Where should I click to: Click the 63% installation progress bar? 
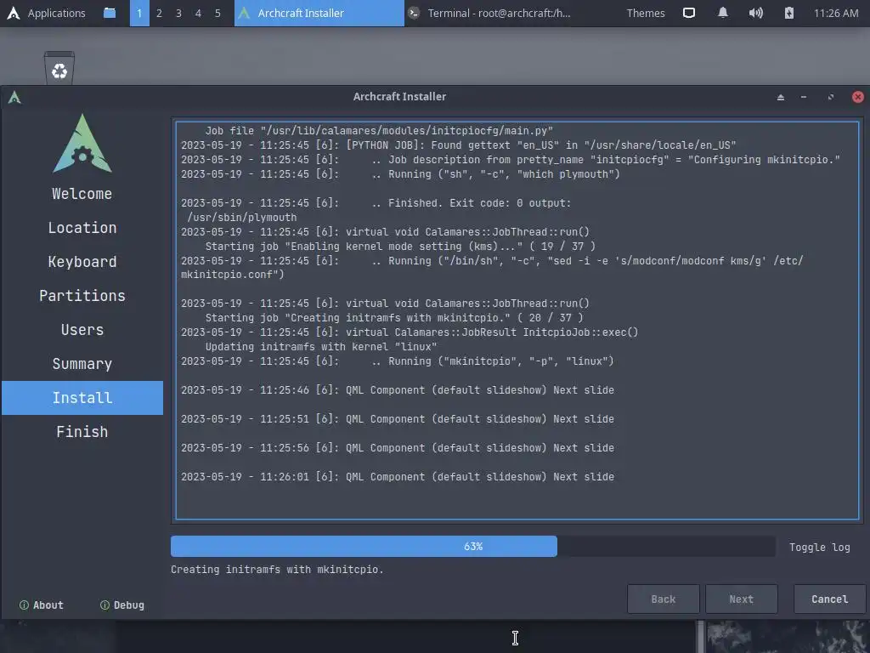472,547
